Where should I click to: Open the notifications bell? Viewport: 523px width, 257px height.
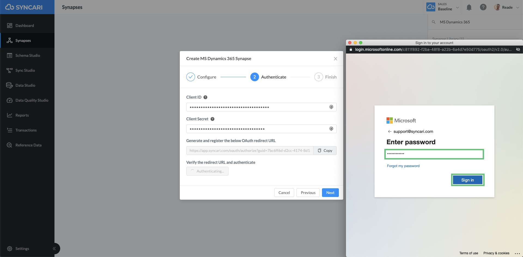[x=469, y=7]
